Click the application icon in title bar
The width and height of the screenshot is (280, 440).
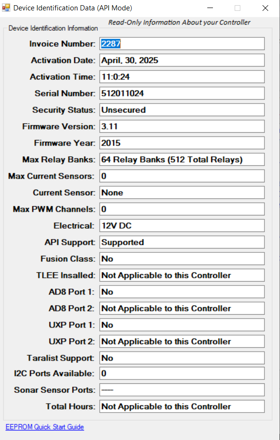[x=6, y=8]
